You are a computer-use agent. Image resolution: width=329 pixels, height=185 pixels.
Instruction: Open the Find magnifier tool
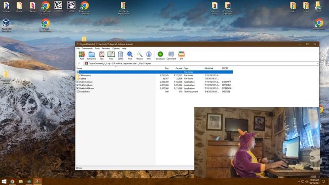[x=130, y=55]
